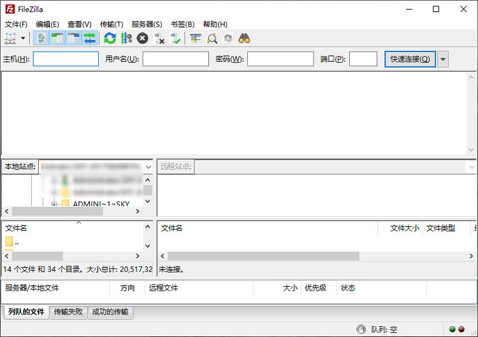
Task: Maximize the FileZilla window
Action: [x=436, y=9]
